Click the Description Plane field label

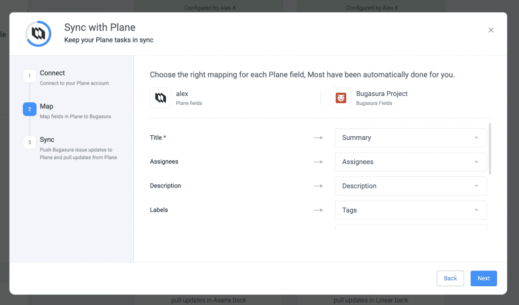[165, 185]
